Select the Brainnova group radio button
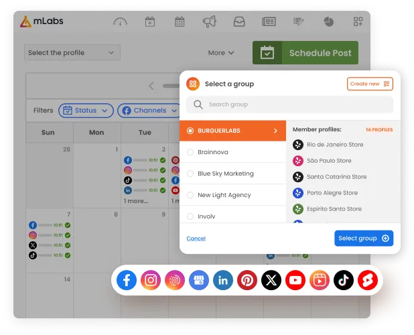This screenshot has height=335, width=414. point(191,152)
